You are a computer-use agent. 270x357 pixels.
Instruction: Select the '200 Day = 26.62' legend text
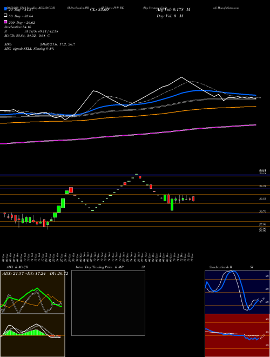coord(22,23)
